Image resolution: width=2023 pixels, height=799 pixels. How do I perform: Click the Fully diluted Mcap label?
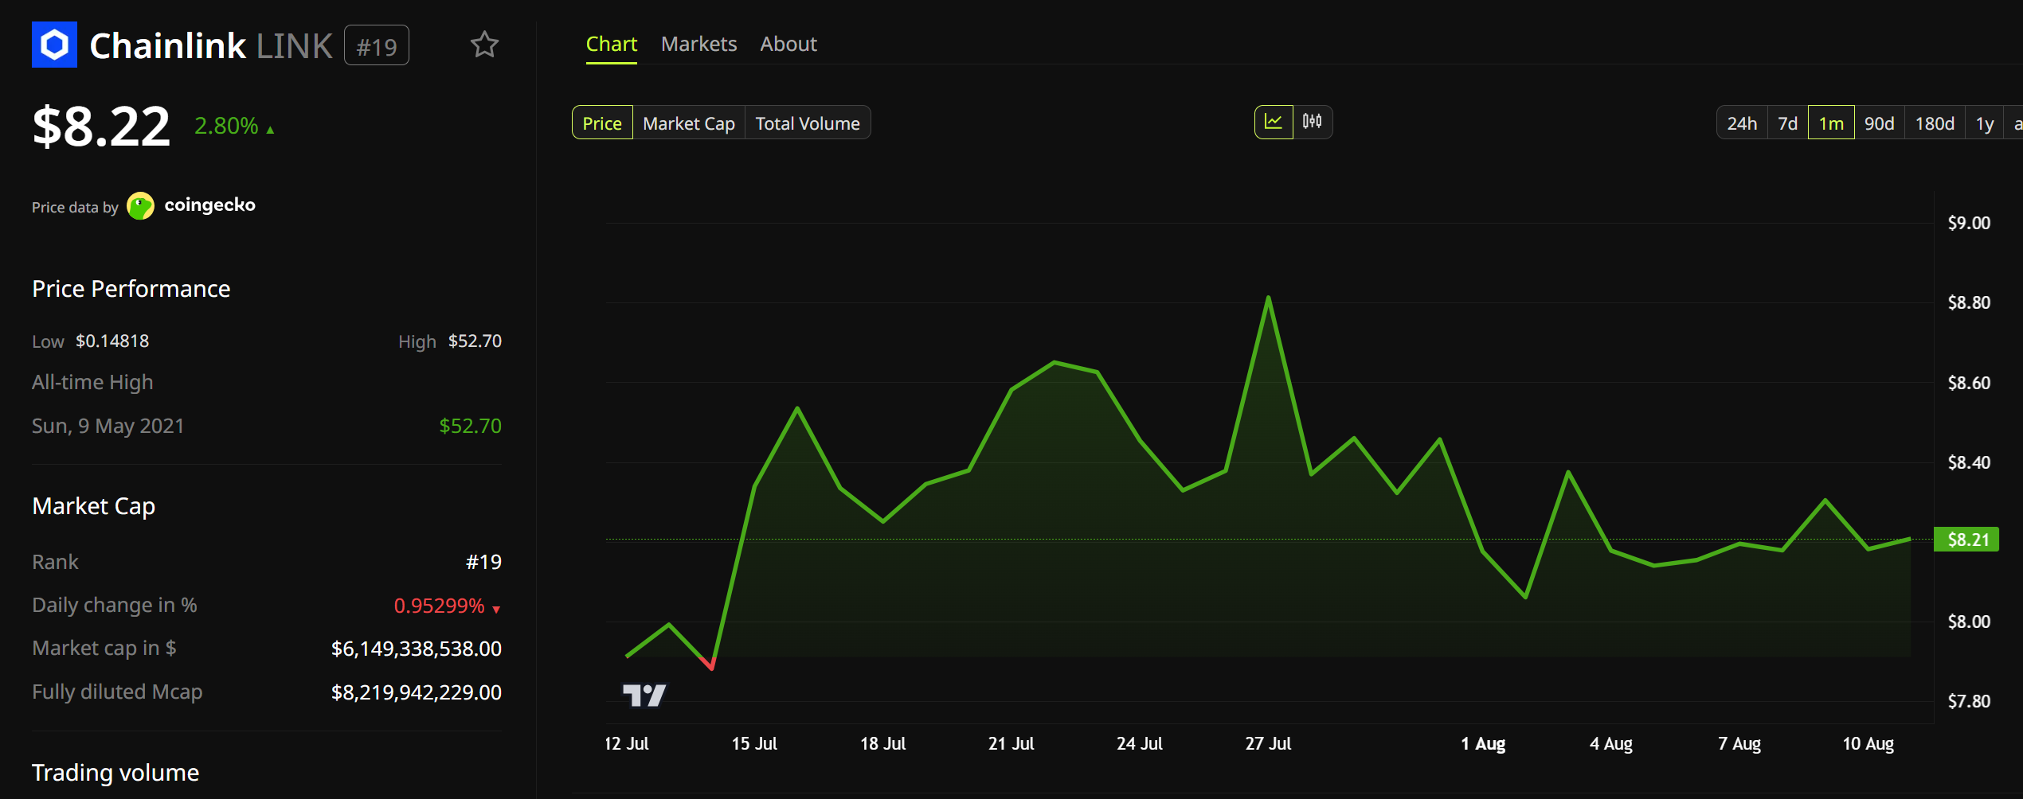coord(117,692)
